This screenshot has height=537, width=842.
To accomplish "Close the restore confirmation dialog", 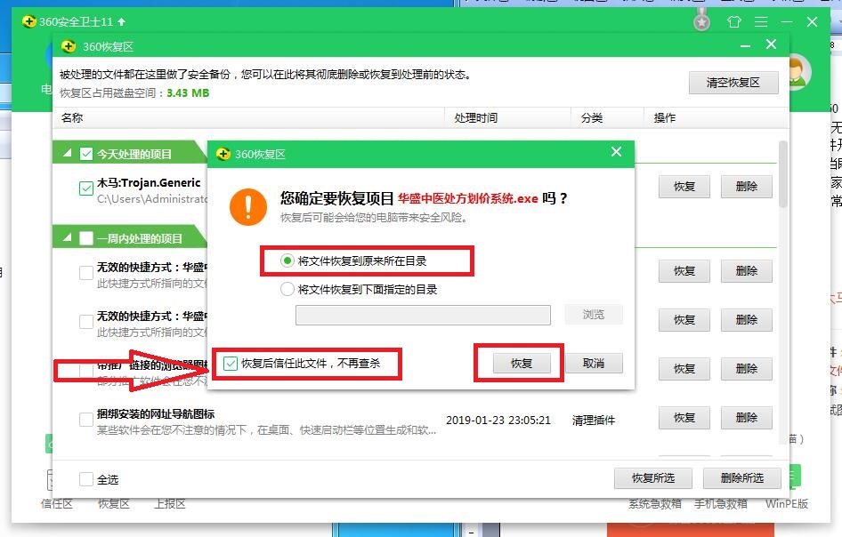I will click(617, 152).
